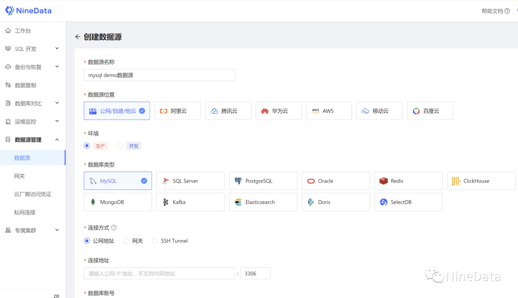Pick 移动云 as data source location
The width and height of the screenshot is (518, 298).
(379, 111)
